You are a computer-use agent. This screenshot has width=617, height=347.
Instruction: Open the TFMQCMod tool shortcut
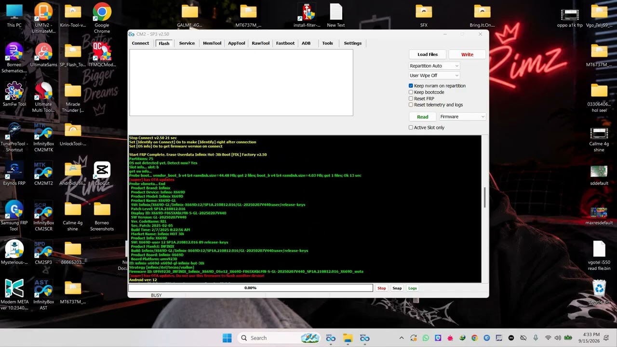(x=102, y=55)
